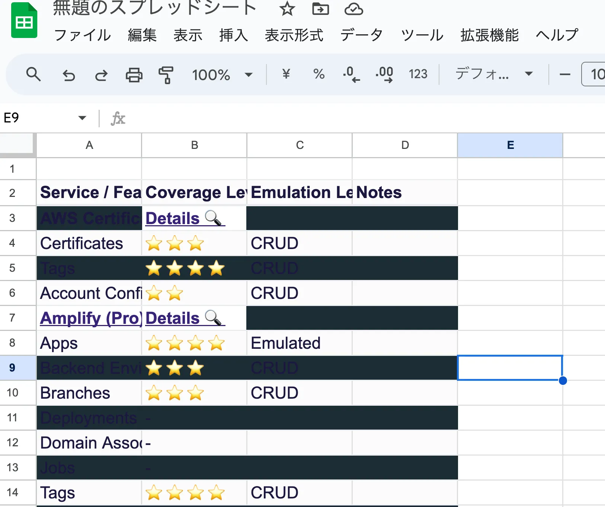Select the Certificates cell
This screenshot has height=507, width=605.
89,243
